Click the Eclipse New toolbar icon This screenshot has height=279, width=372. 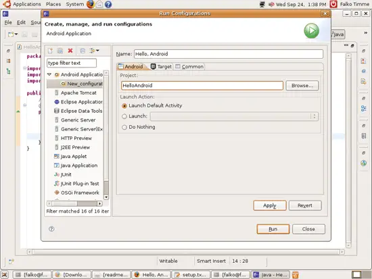click(11, 34)
